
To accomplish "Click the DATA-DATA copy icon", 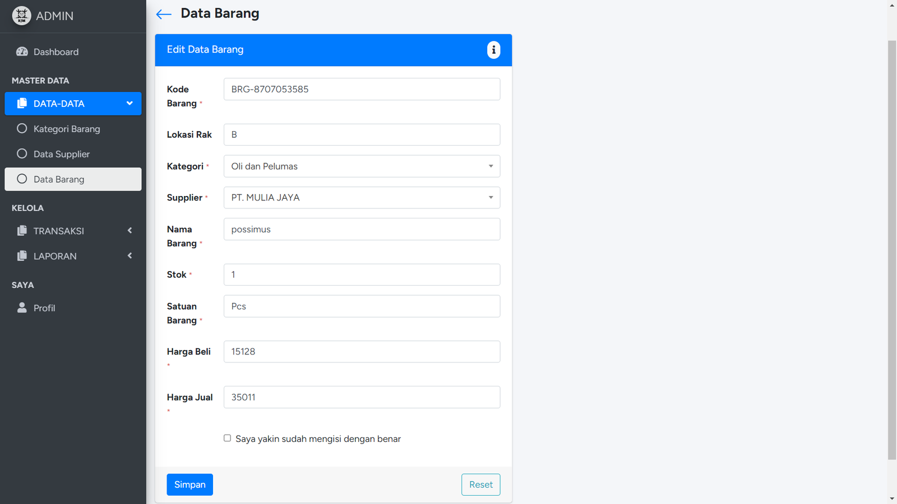I will click(22, 103).
